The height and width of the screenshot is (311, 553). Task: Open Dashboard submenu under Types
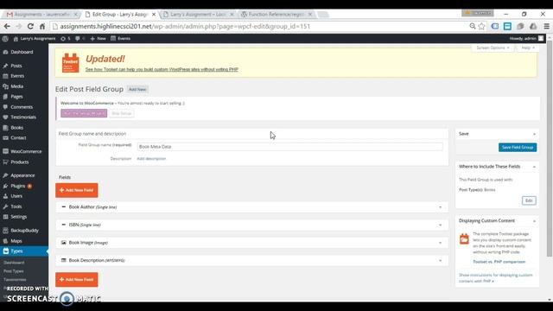14,263
